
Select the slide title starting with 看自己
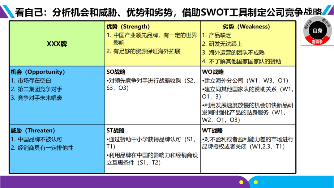pos(168,12)
